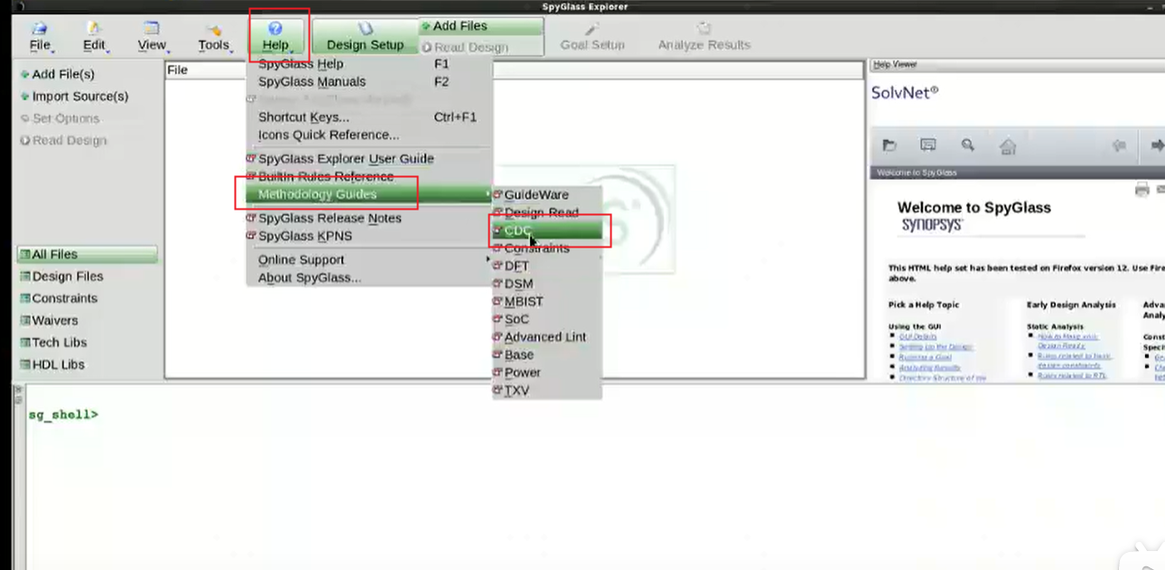Viewport: 1165px width, 570px height.
Task: Choose Shortcut Keys menu entry
Action: [x=368, y=117]
